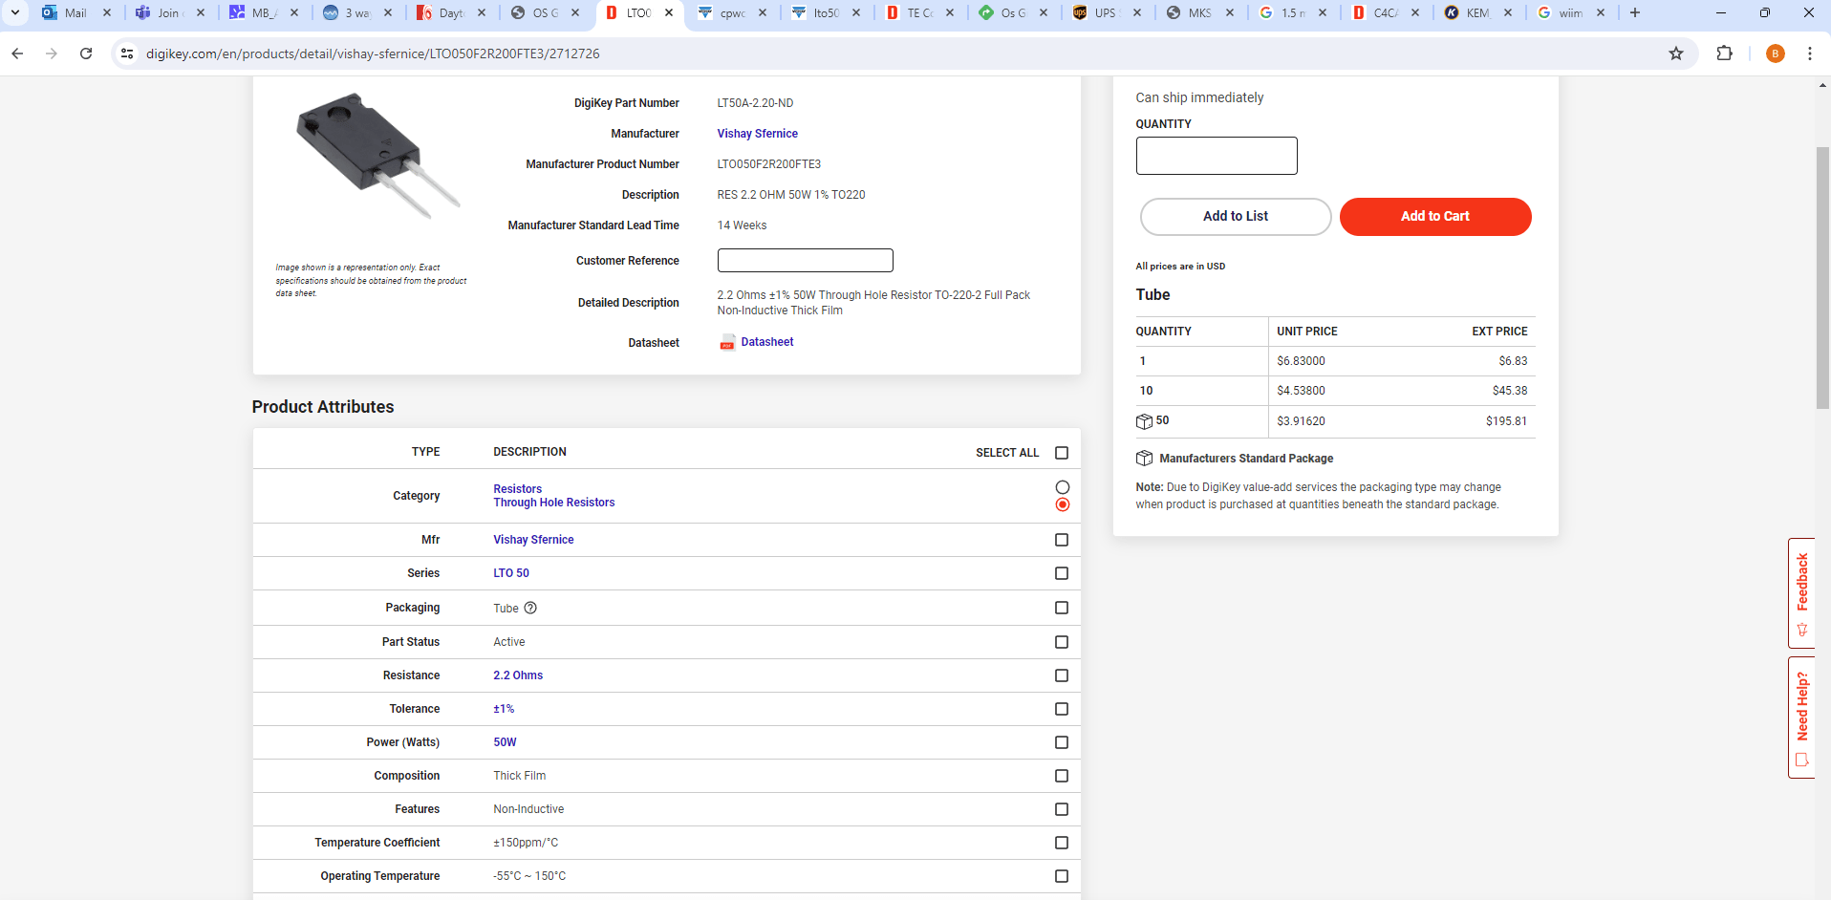Check the Composition Thick Film checkbox
This screenshot has width=1831, height=900.
[1062, 776]
